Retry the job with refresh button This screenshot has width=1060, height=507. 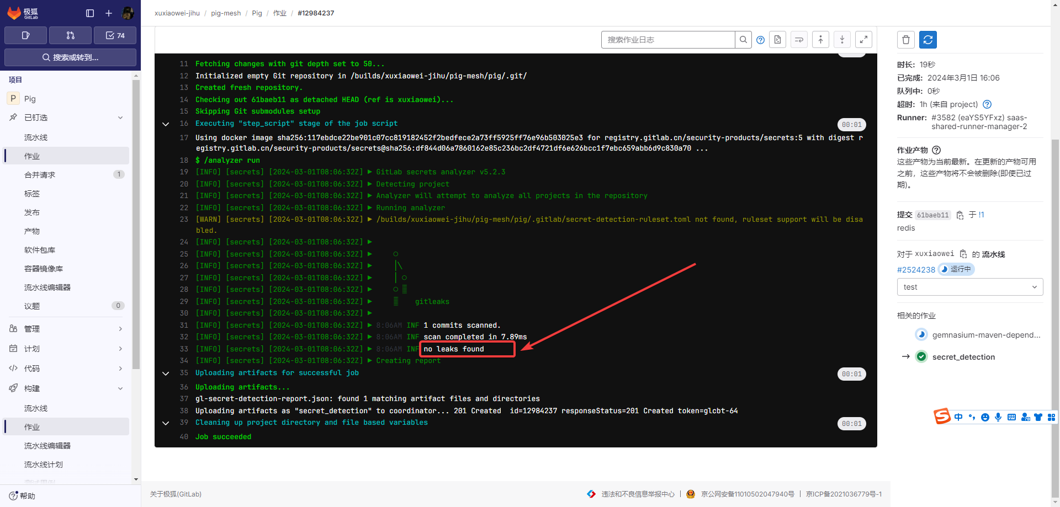pyautogui.click(x=928, y=40)
